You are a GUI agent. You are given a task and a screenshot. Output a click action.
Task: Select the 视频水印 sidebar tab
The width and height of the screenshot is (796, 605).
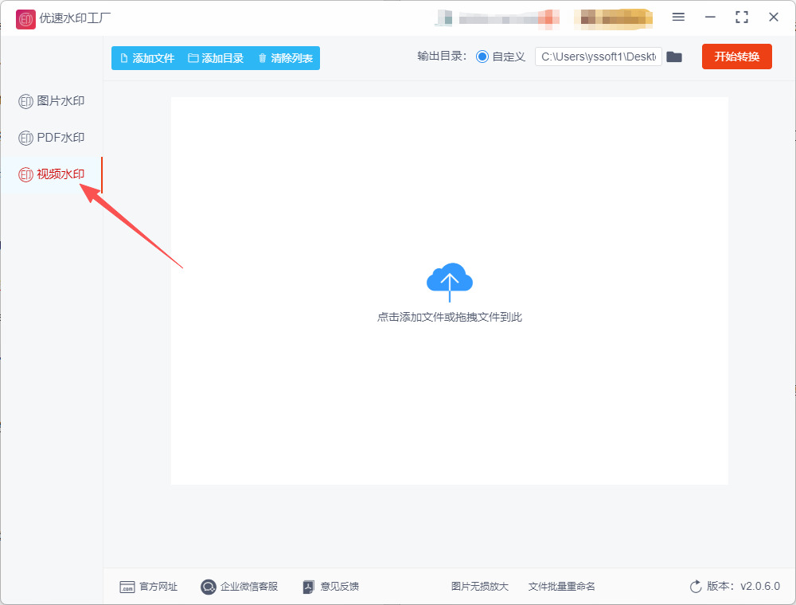pyautogui.click(x=51, y=174)
